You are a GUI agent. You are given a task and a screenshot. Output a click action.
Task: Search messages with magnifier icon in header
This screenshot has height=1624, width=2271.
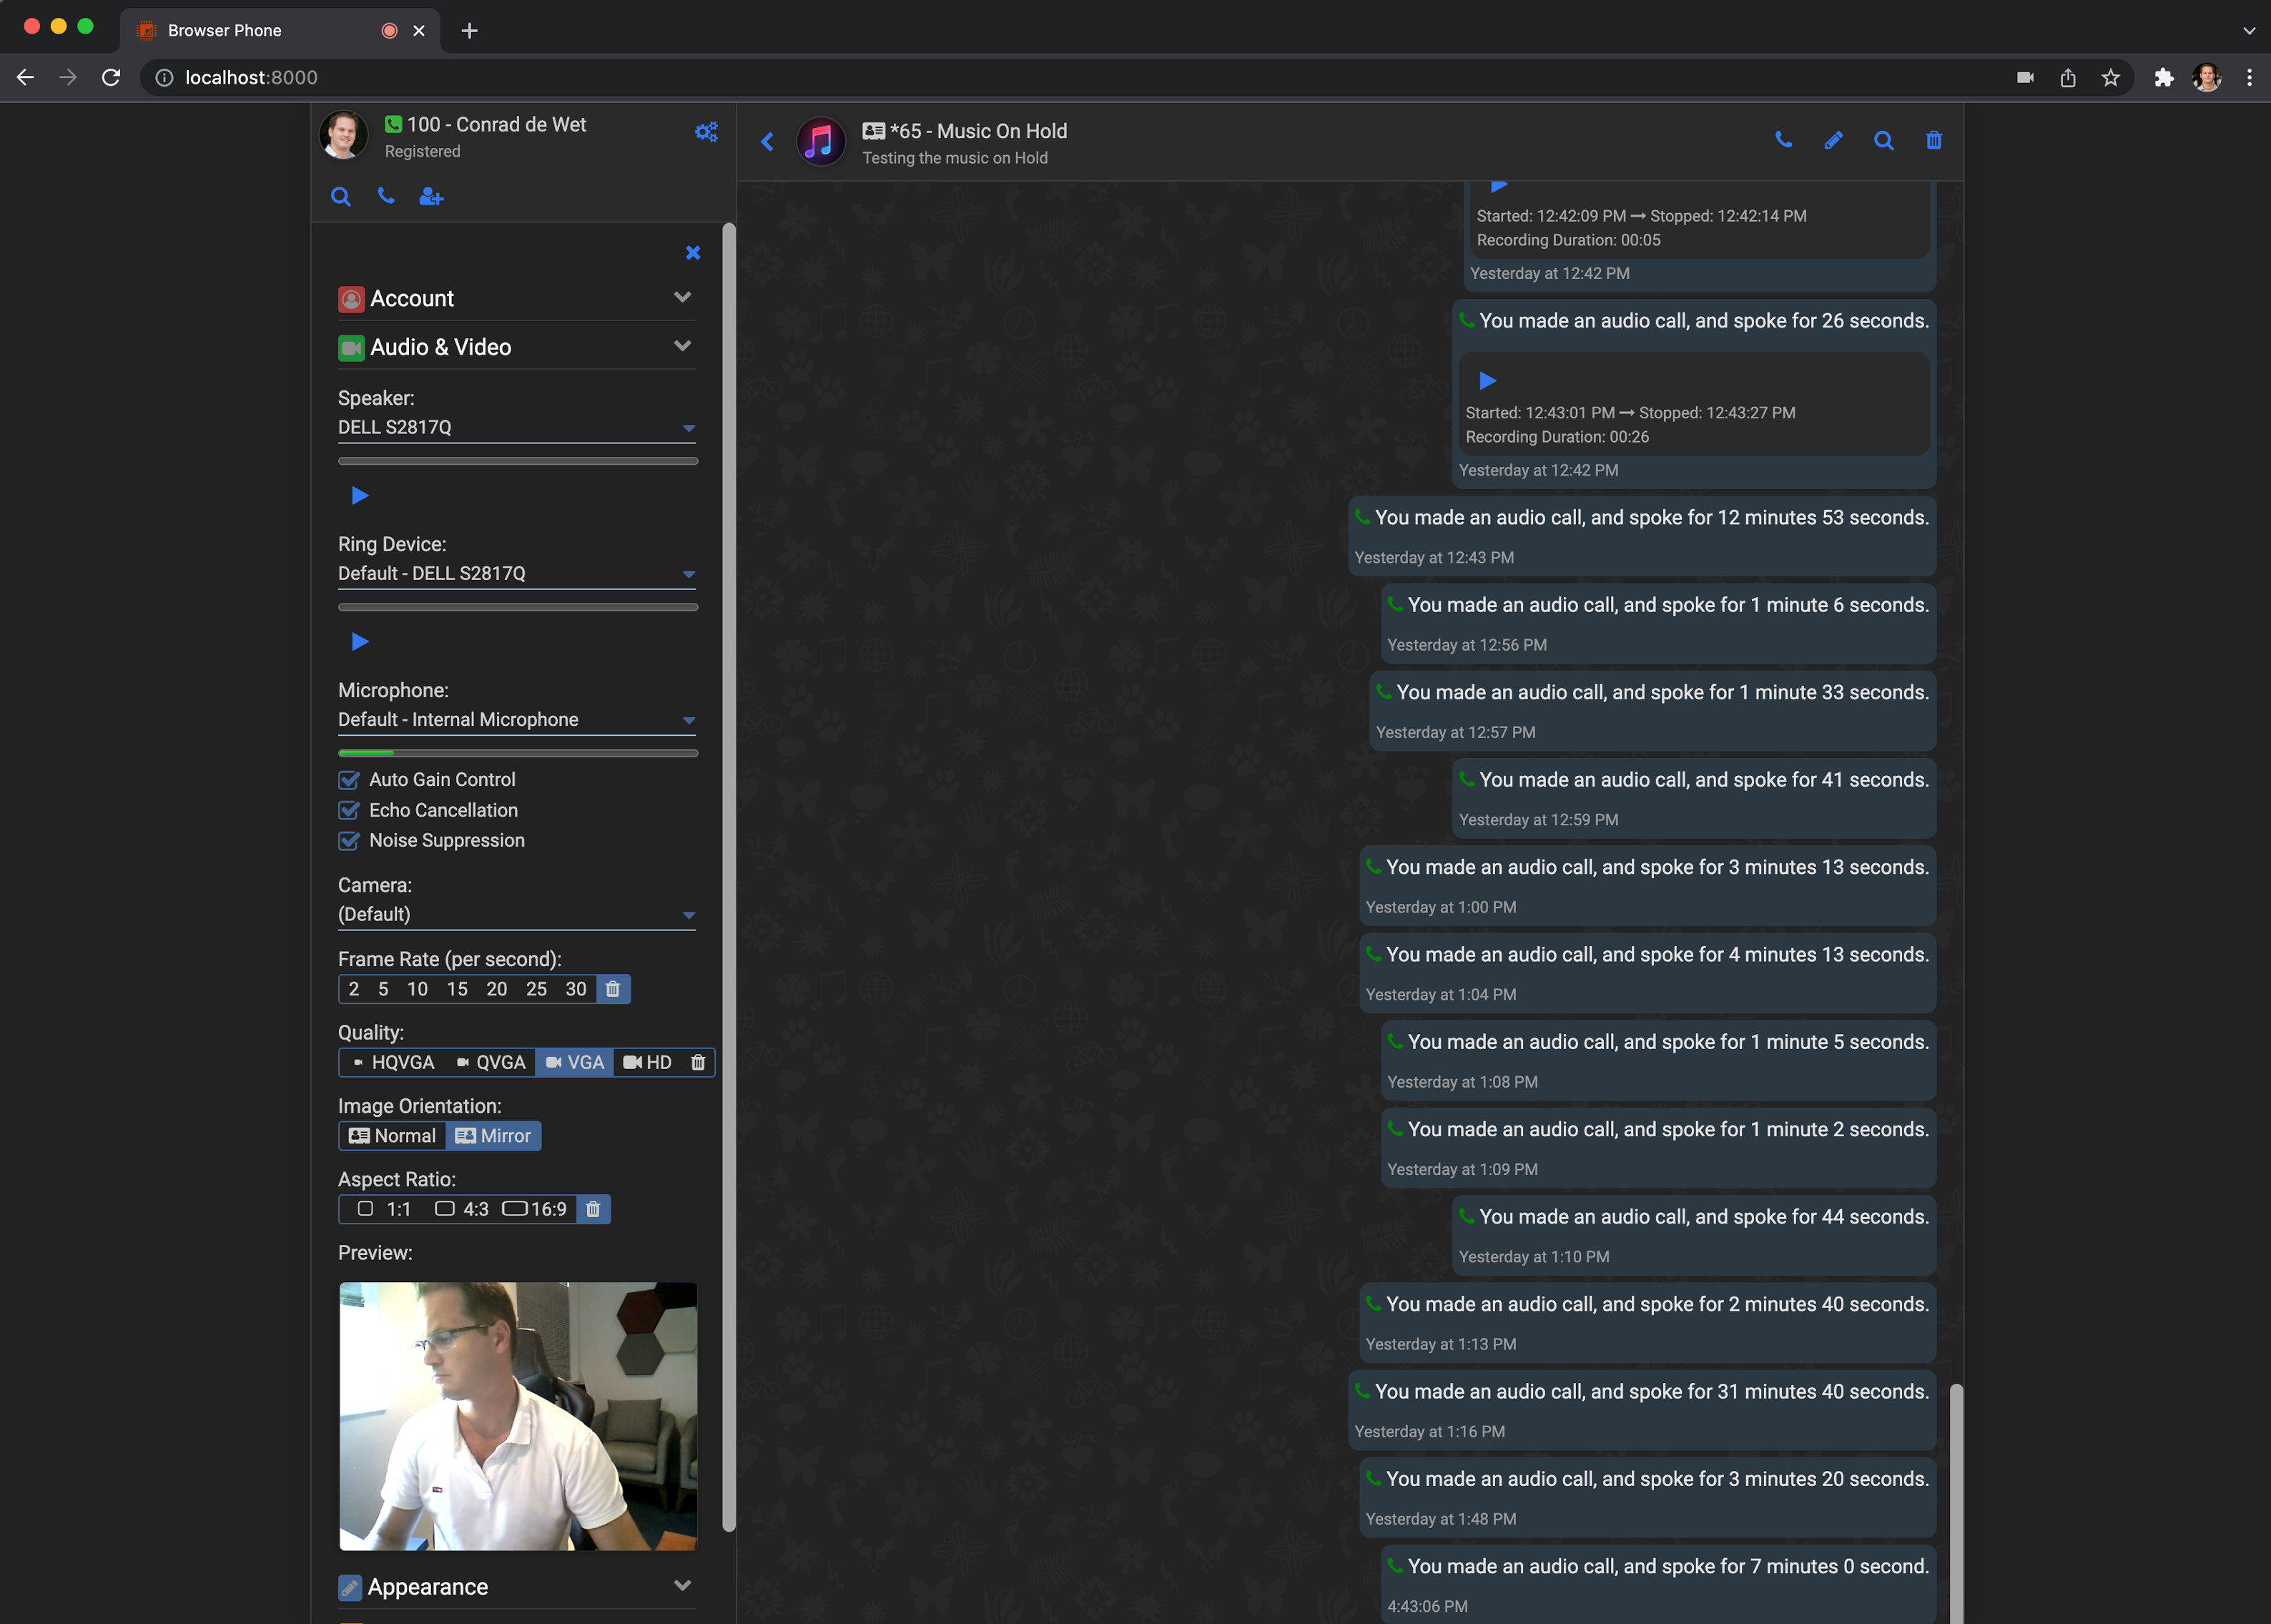[x=1883, y=140]
